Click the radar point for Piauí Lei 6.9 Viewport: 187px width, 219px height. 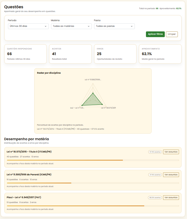tap(82, 105)
